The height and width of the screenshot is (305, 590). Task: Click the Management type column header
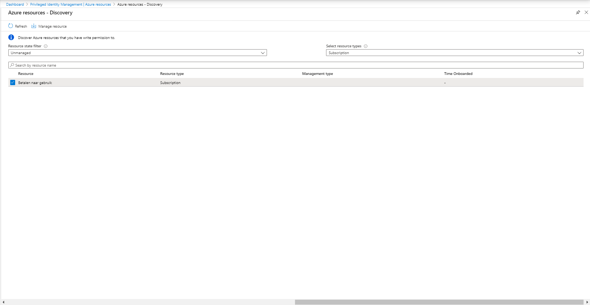(317, 74)
